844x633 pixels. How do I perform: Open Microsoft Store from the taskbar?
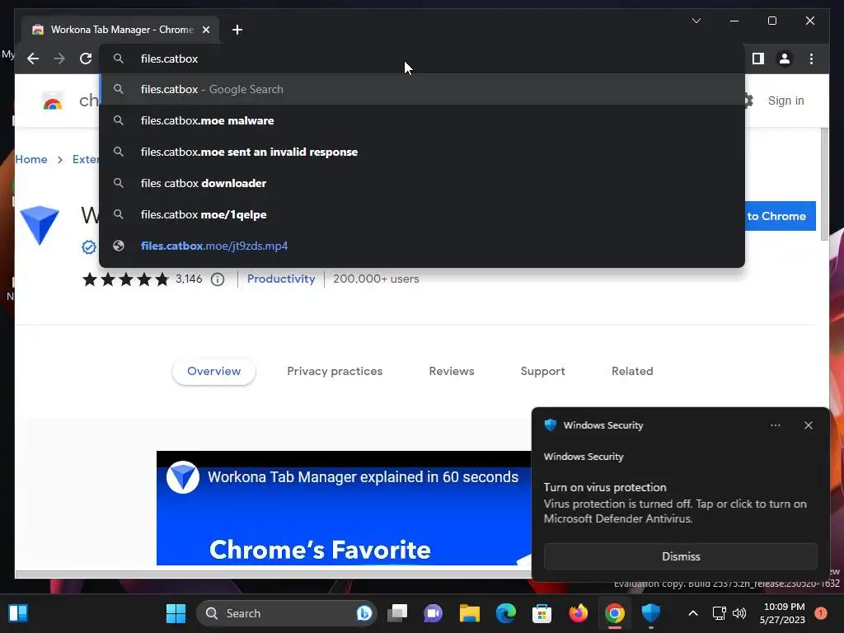(542, 613)
